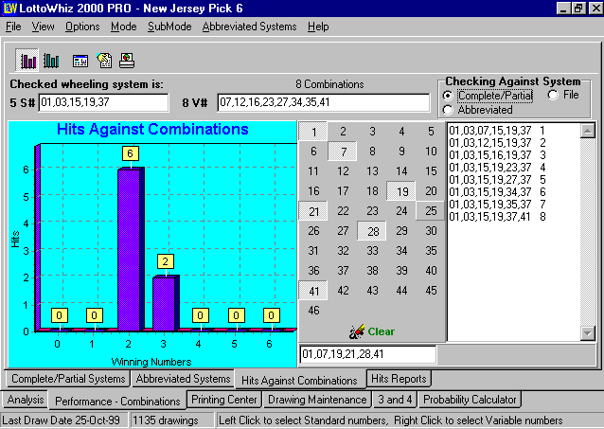Toggle number 28 in the number grid
604x429 pixels.
point(372,231)
